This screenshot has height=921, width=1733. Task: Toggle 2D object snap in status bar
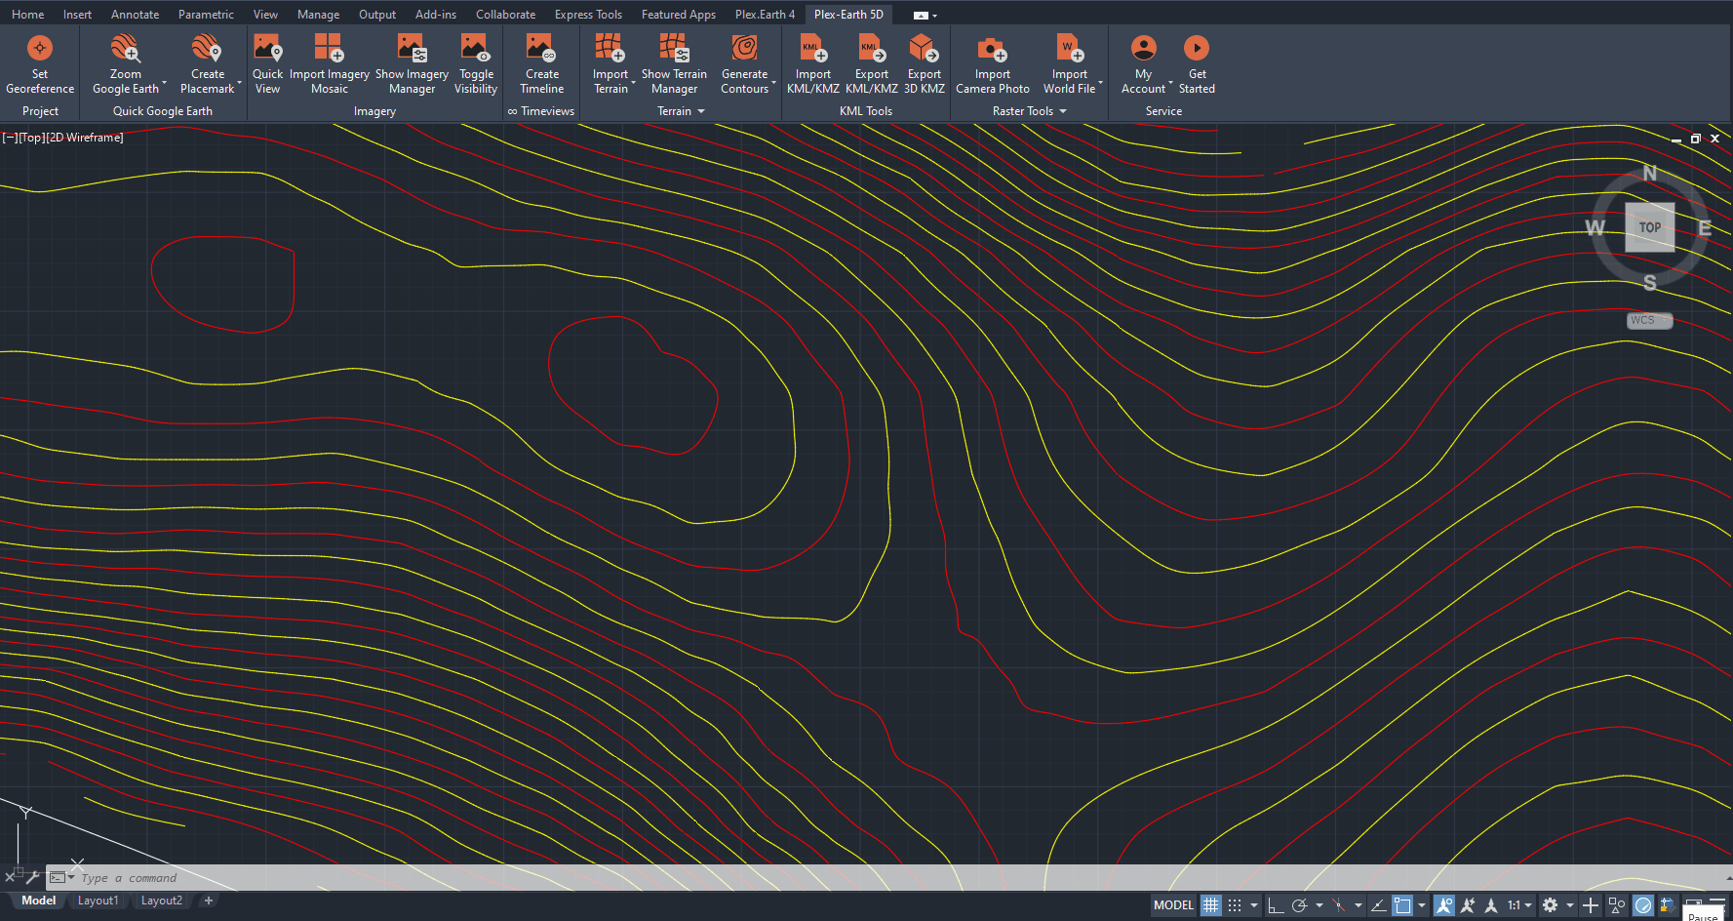click(x=1402, y=905)
